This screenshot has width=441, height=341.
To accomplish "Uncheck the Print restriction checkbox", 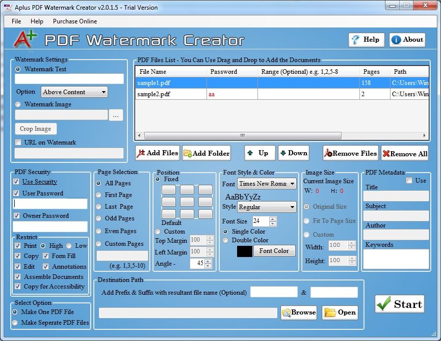I will pos(17,246).
